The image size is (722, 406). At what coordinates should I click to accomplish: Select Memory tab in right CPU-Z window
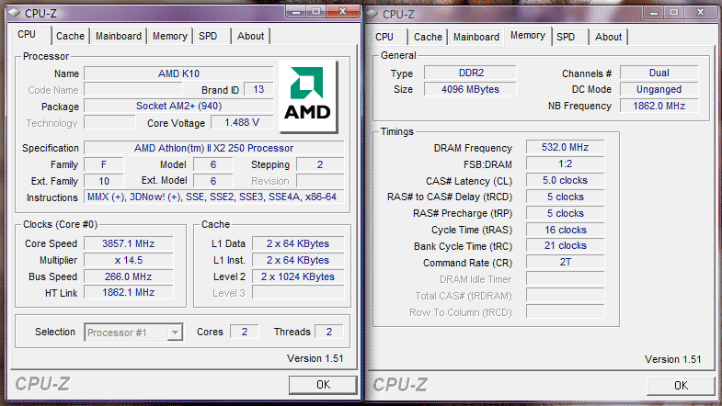528,36
